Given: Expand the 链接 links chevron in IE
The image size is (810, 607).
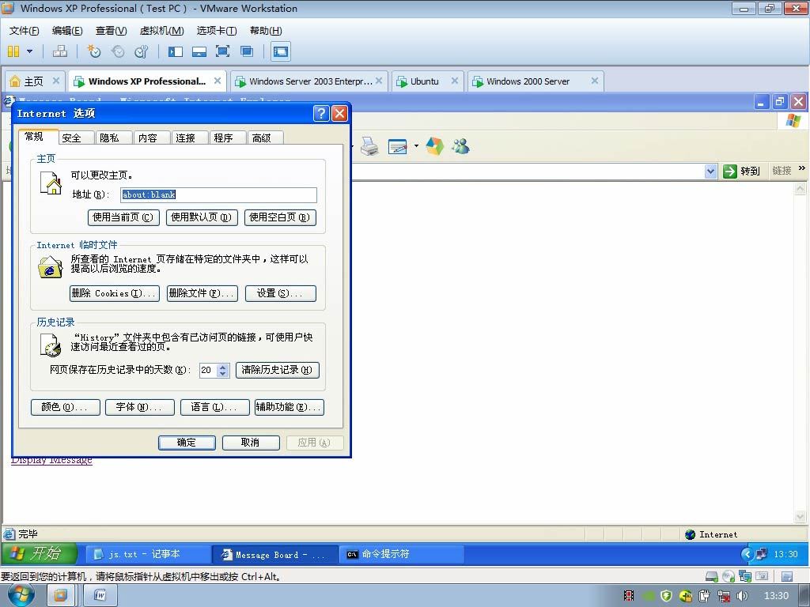Looking at the screenshot, I should point(802,168).
